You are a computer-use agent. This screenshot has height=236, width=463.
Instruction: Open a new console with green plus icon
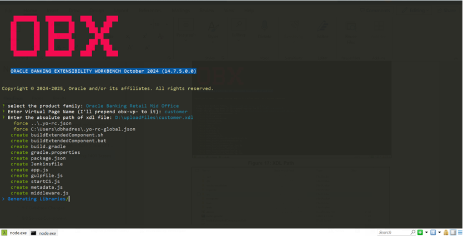coord(420,233)
